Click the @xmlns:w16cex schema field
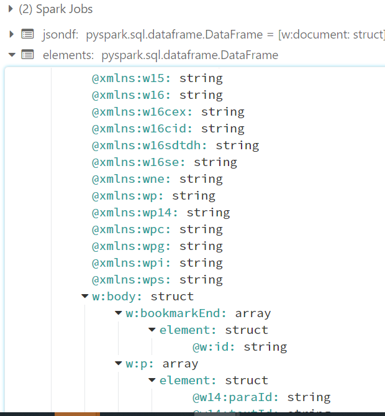Viewport: 385px width, 416px height. (168, 112)
